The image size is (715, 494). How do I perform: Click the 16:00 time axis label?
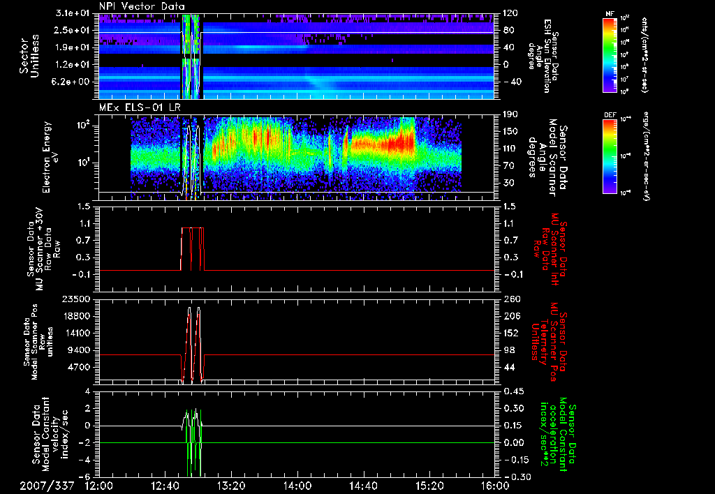tap(495, 486)
